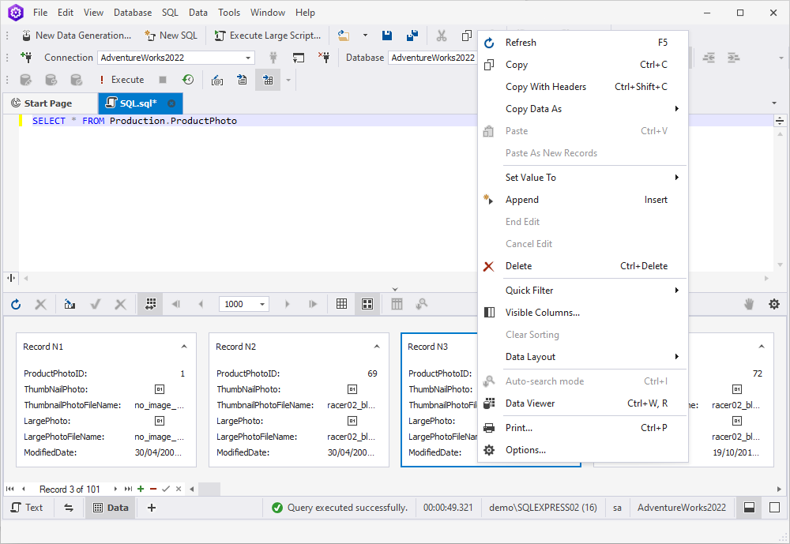Click the SQL editor query line
The width and height of the screenshot is (790, 544).
click(x=134, y=121)
